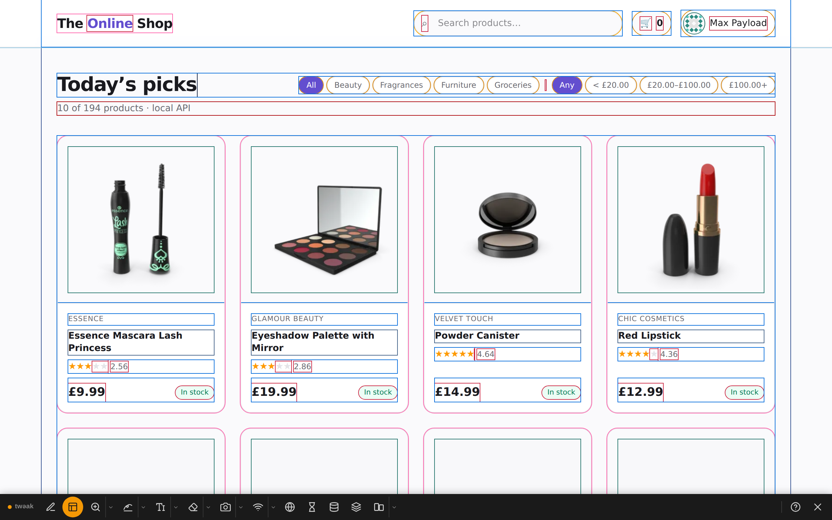The height and width of the screenshot is (520, 832).
Task: Click the GLAMOUR BEAUTY brand label
Action: click(324, 319)
